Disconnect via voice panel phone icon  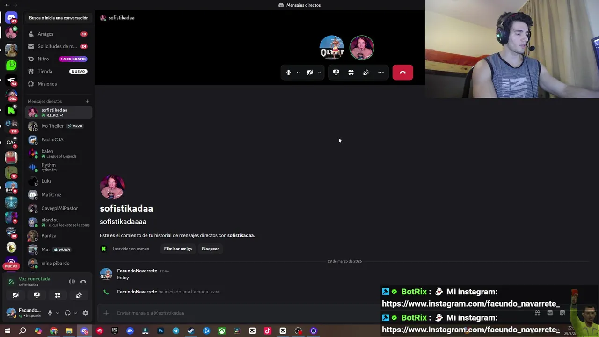(x=83, y=281)
